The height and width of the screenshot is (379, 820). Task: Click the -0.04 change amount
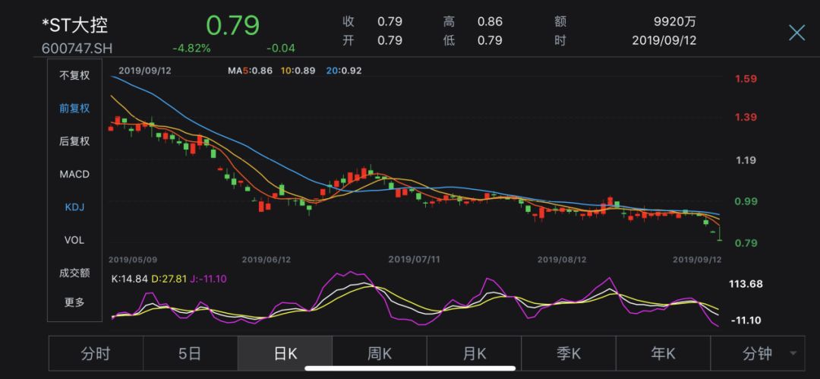[x=281, y=49]
